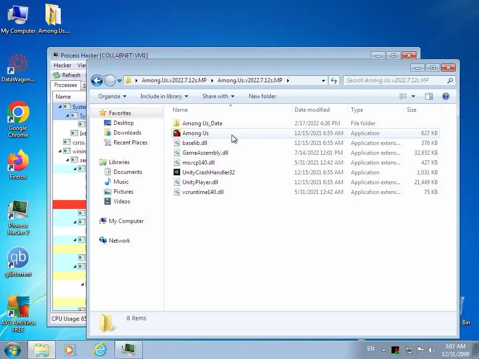This screenshot has width=479, height=359.
Task: Click first Among.Us.v2022.7.12s.MP breadcrumb segment
Action: [174, 80]
